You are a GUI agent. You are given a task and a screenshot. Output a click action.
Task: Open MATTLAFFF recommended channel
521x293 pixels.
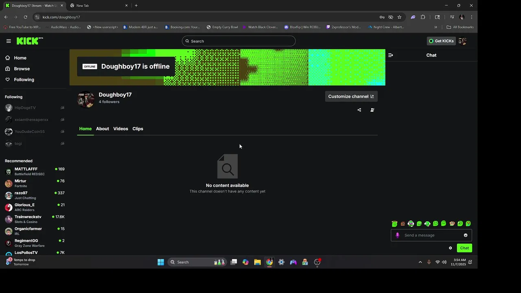coord(35,171)
